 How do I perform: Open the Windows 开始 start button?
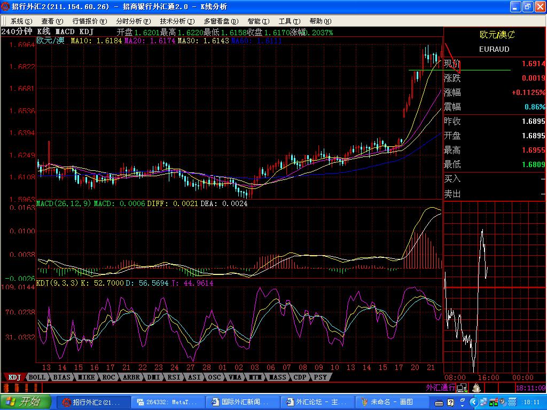click(x=26, y=402)
